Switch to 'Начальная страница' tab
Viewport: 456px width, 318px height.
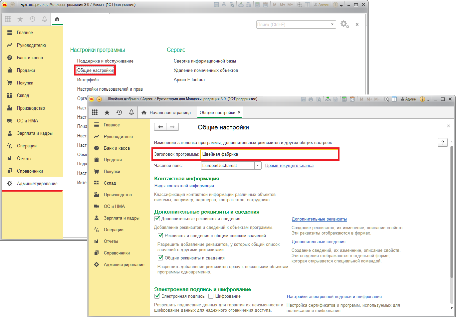(166, 113)
